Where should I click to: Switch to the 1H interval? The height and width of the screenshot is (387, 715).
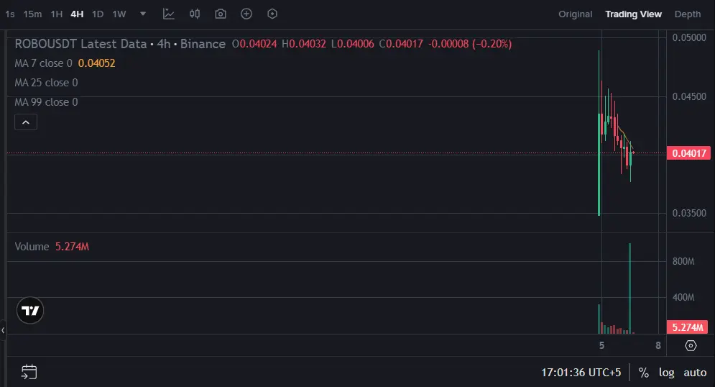click(57, 14)
